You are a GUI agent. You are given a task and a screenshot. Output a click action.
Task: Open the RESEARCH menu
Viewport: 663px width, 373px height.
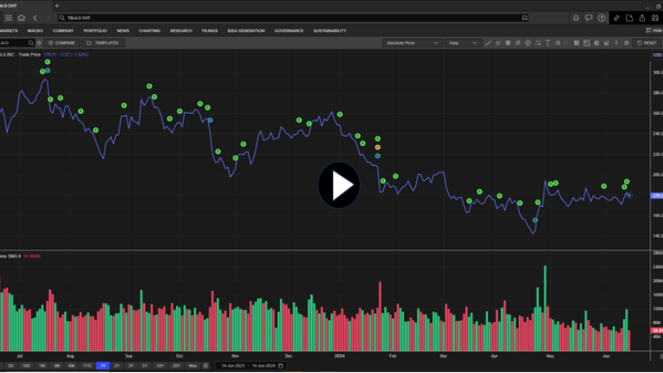pyautogui.click(x=181, y=30)
